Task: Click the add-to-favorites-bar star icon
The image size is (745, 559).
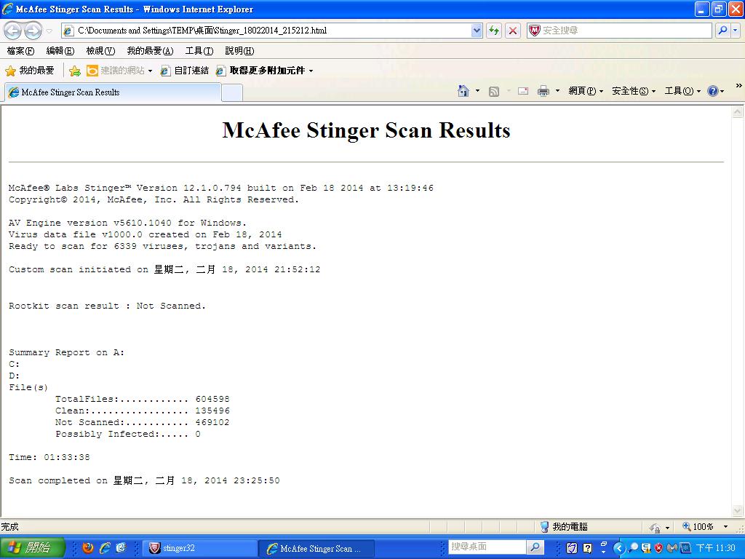Action: (x=75, y=71)
